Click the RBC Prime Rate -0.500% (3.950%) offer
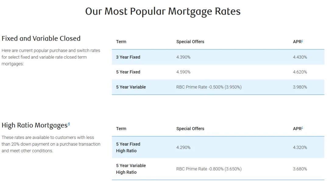329x185 pixels. click(209, 87)
